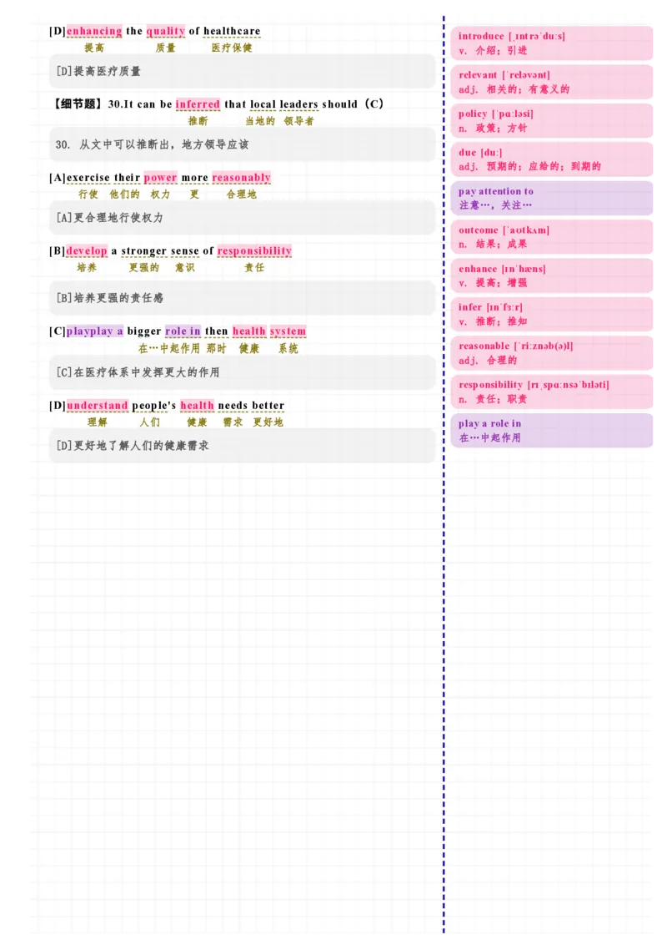Screen dimensions: 667x945
Task: Select the translation box '[B]培养更强的责任感'
Action: (x=242, y=298)
